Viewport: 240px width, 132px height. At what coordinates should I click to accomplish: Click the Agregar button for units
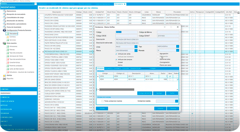[159, 93]
